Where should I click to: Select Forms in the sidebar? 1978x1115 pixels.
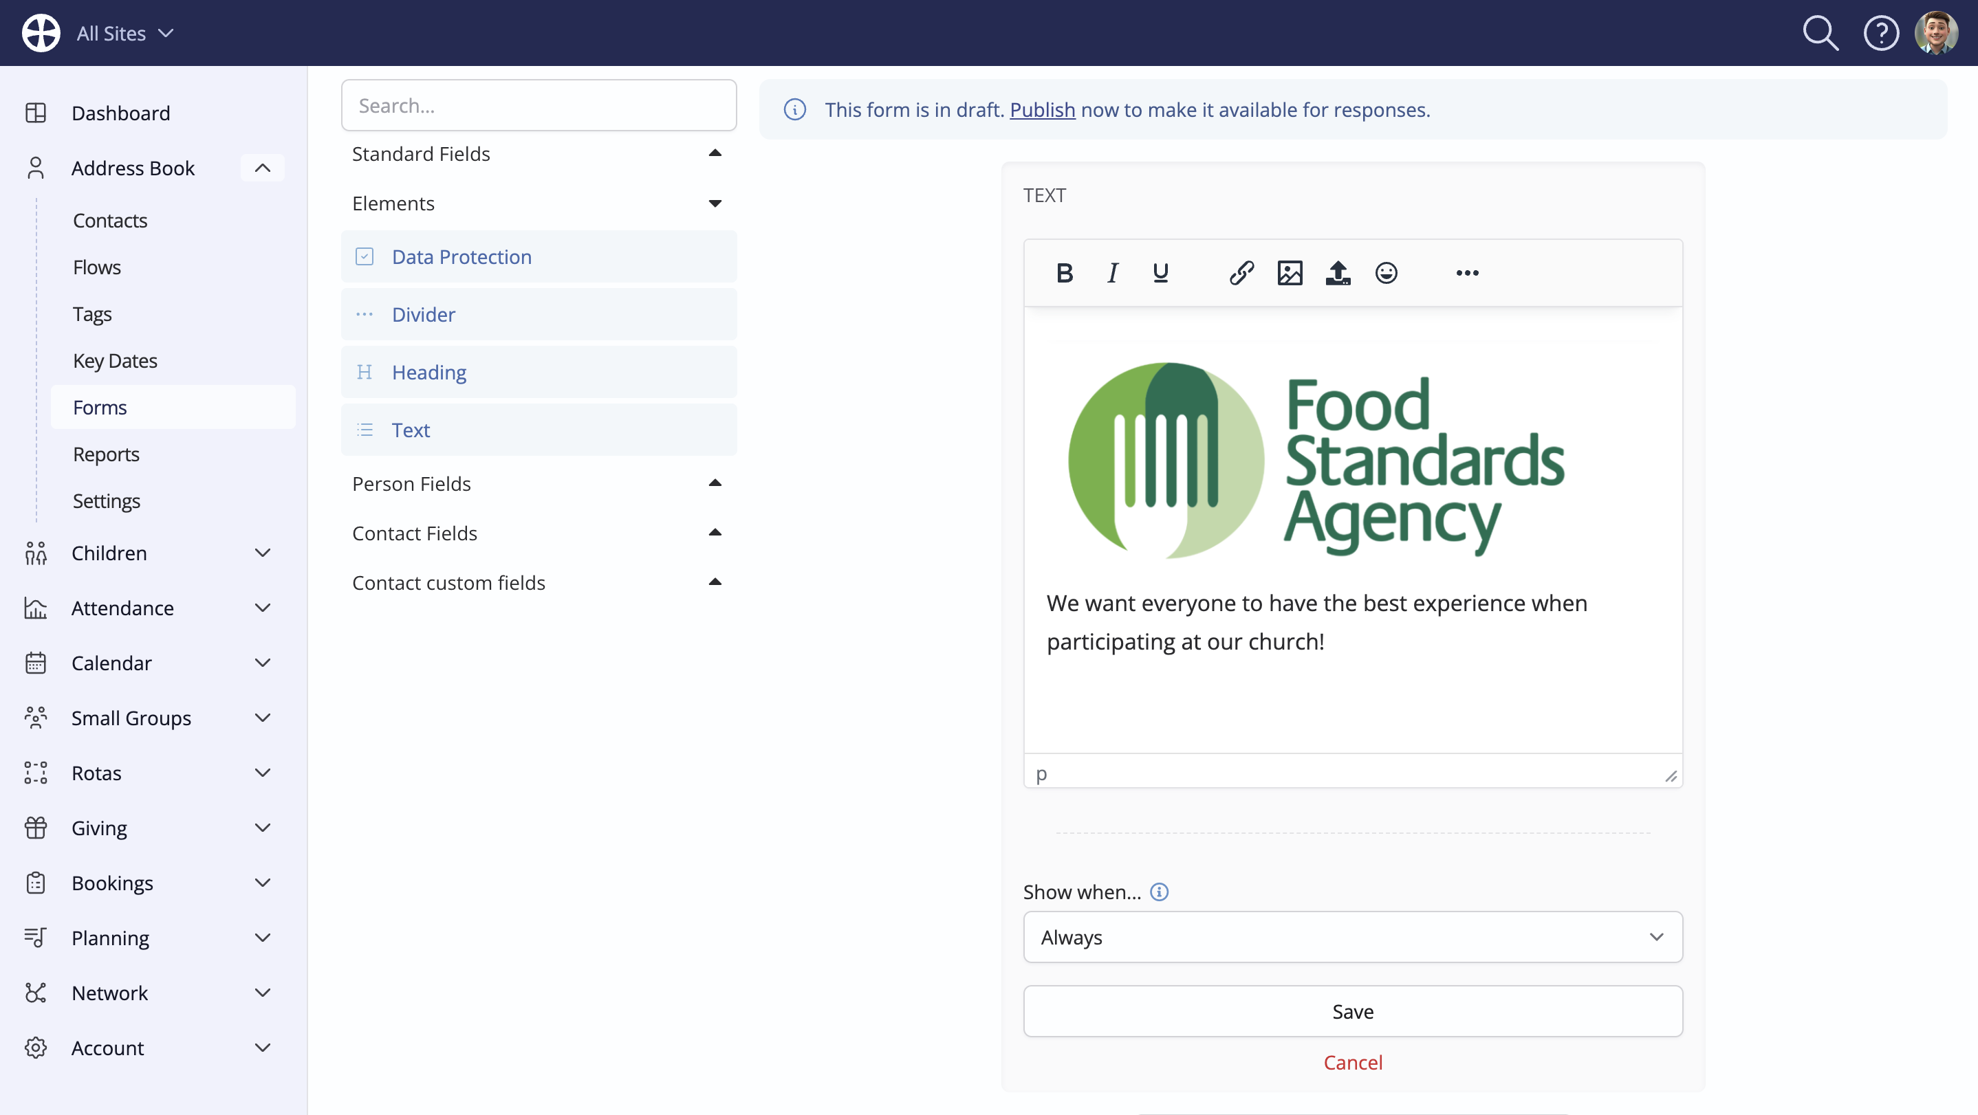[173, 408]
